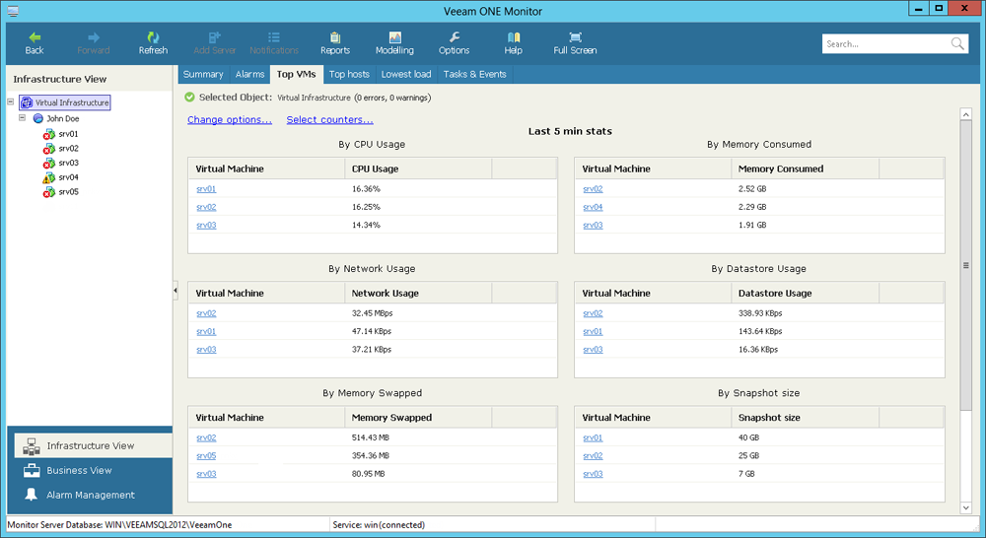The height and width of the screenshot is (538, 986).
Task: Sort by Snapshot size column header
Action: pos(805,418)
